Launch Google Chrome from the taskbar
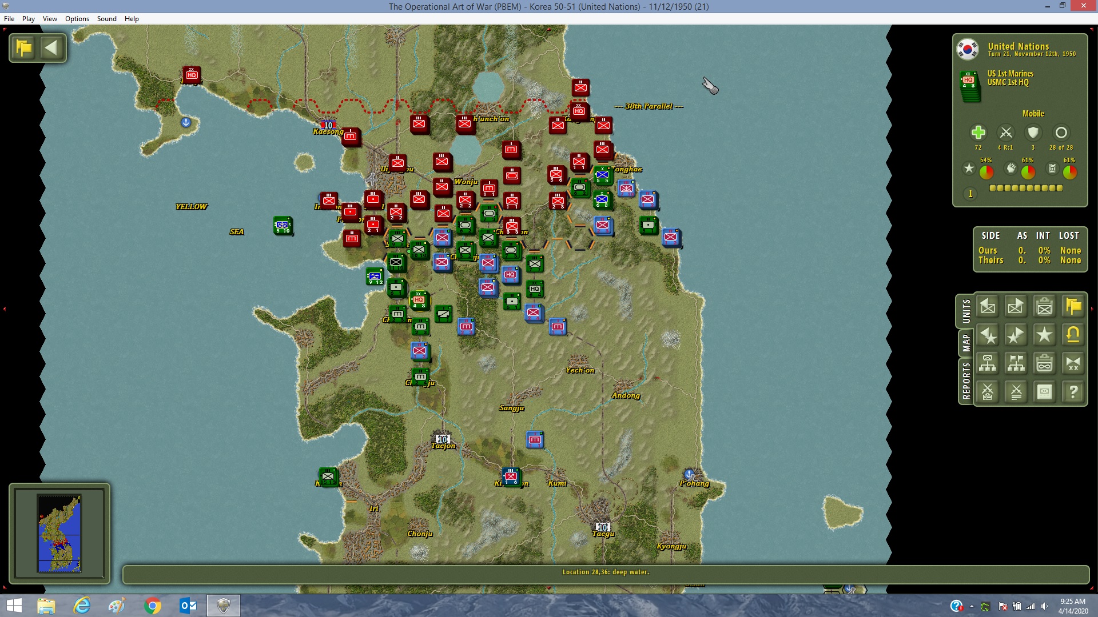 pyautogui.click(x=153, y=606)
